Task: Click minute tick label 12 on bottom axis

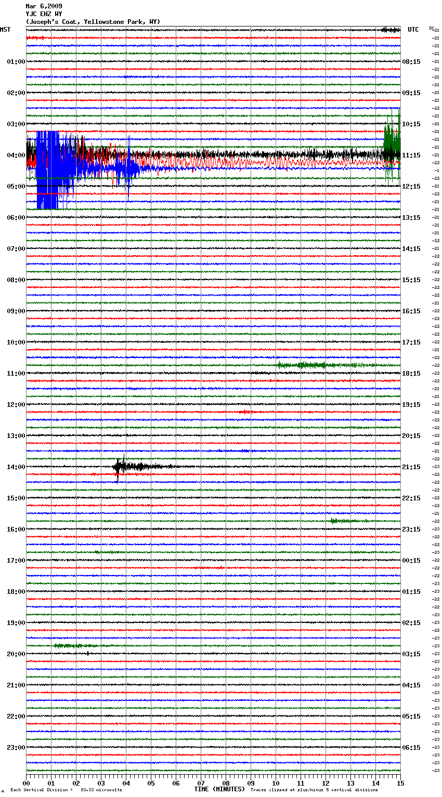Action: coord(326,783)
